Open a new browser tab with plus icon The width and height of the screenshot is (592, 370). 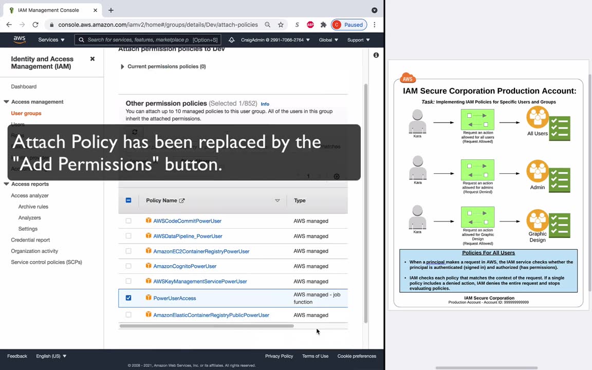point(111,10)
